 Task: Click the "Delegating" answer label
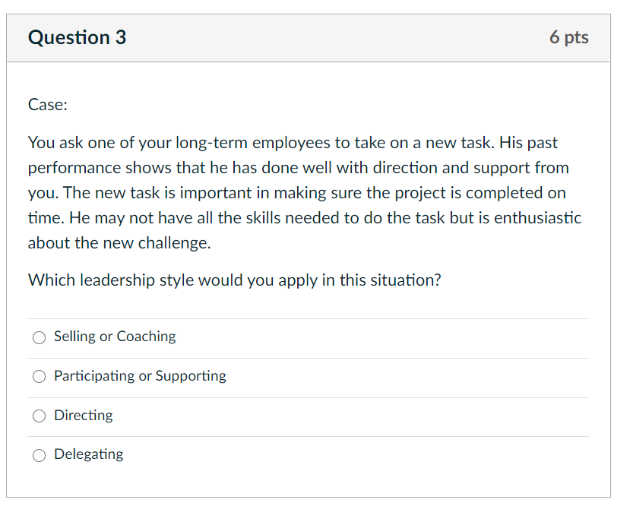tap(88, 454)
